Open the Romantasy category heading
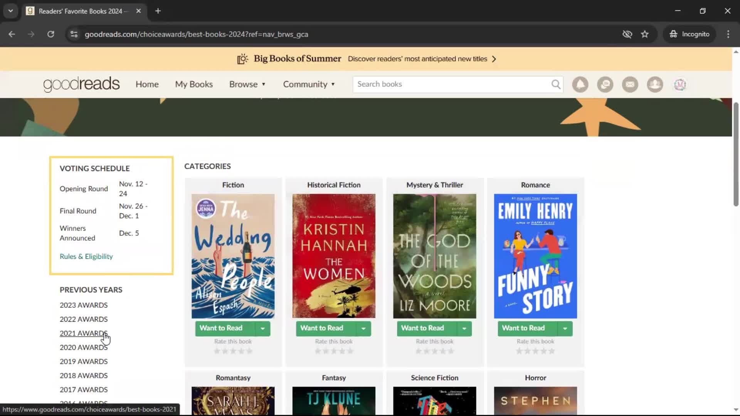The image size is (740, 416). [233, 378]
